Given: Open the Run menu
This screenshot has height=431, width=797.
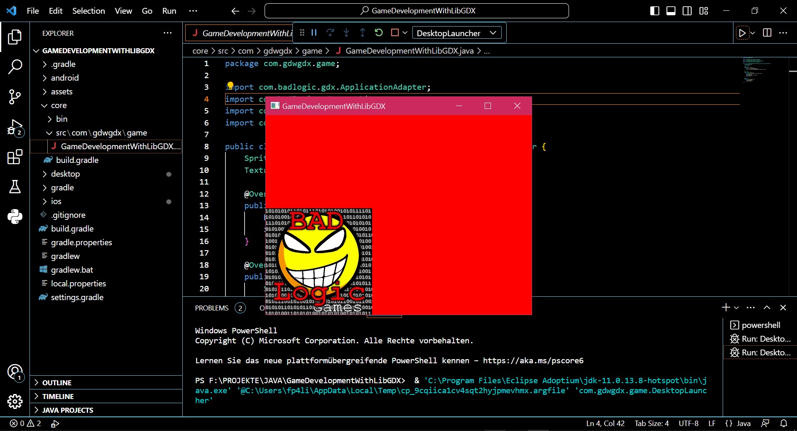Looking at the screenshot, I should point(168,11).
